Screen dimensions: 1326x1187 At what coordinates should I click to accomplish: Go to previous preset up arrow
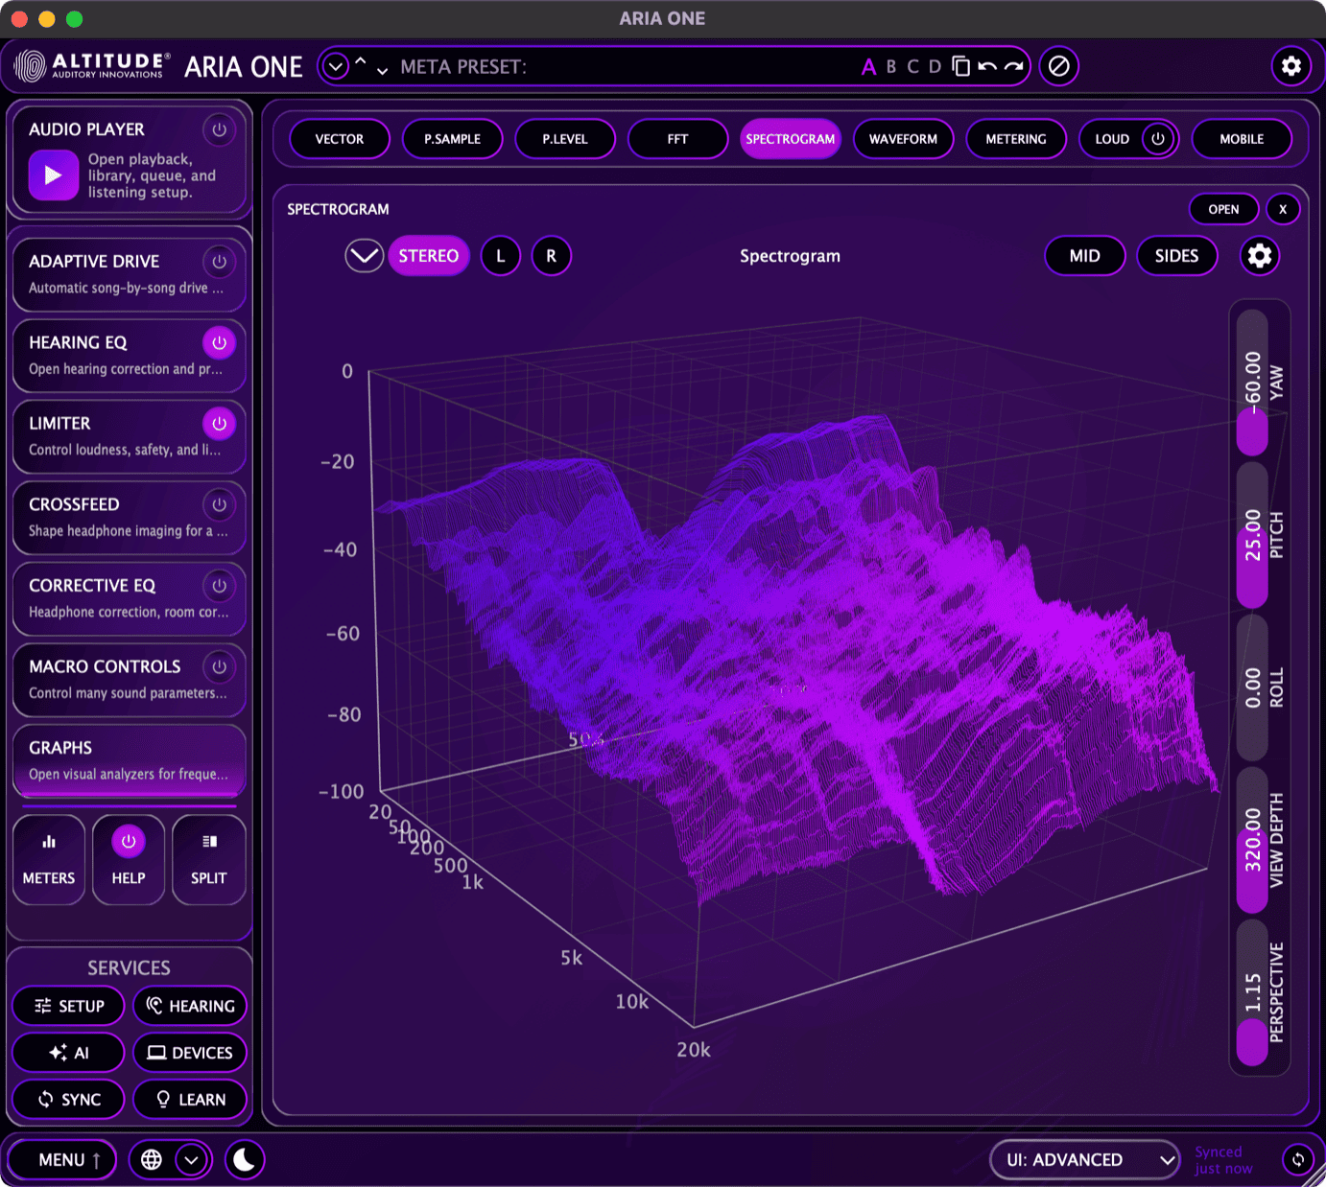[361, 61]
